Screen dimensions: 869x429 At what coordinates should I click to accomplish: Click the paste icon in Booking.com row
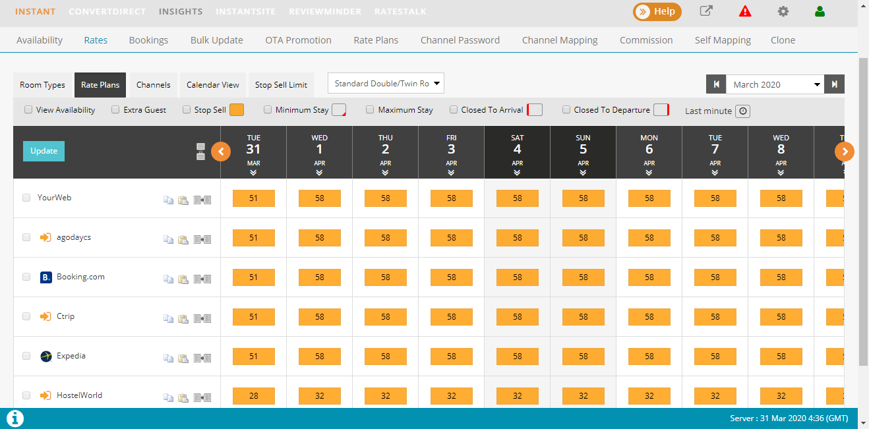(183, 279)
